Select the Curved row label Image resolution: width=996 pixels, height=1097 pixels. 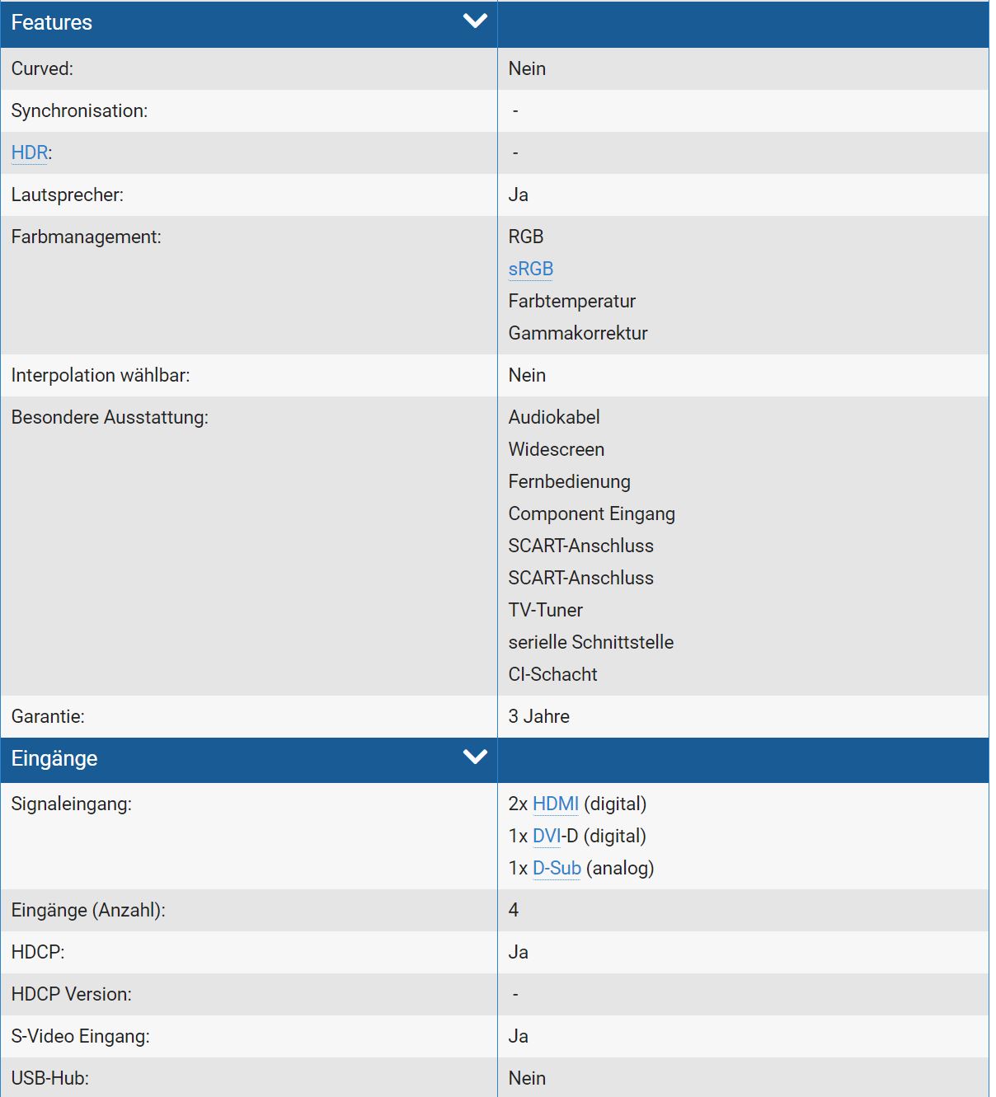42,69
